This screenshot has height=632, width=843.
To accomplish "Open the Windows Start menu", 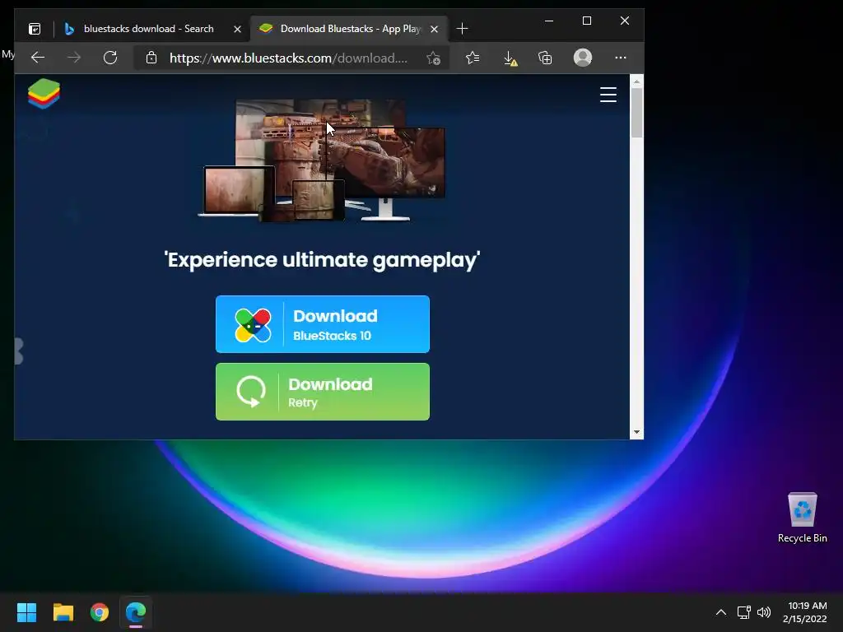I will [x=26, y=612].
